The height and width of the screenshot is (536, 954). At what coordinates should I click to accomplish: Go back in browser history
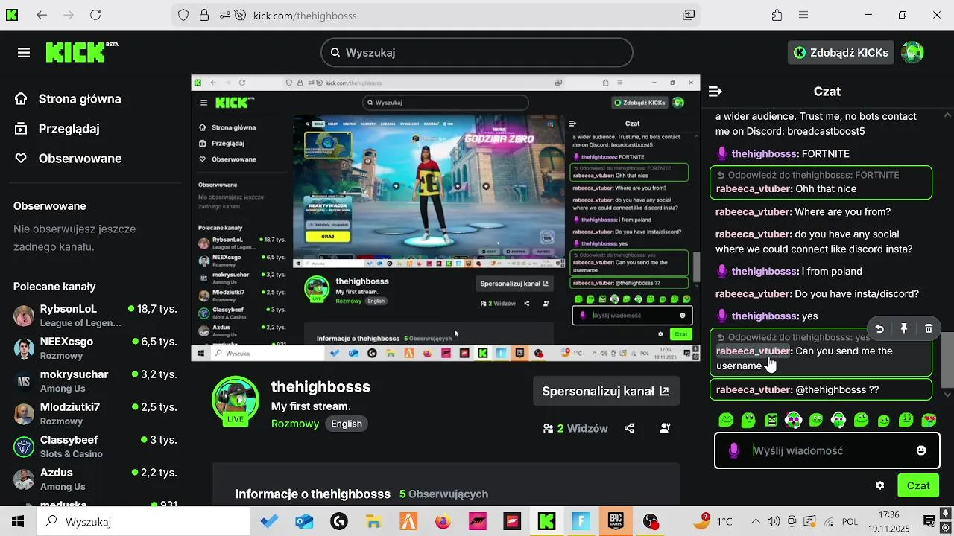[x=42, y=15]
